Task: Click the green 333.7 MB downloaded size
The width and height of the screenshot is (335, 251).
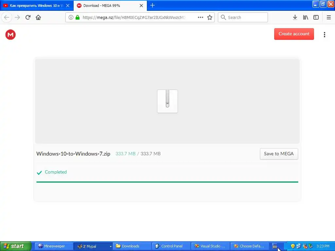Action: tap(125, 154)
